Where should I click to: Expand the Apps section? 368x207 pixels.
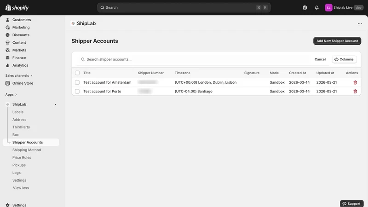[11, 95]
